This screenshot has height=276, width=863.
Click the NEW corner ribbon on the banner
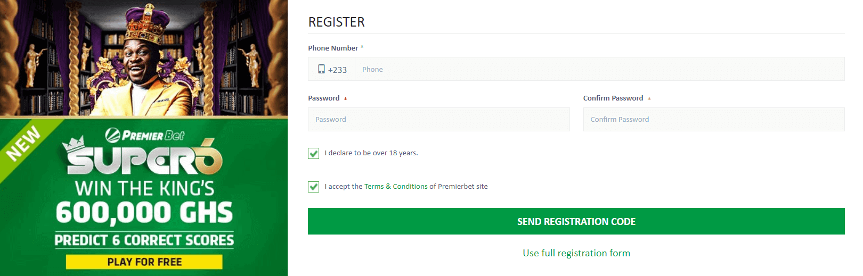[23, 143]
